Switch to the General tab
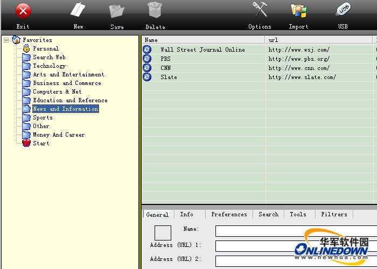377x269 pixels. [x=157, y=215]
